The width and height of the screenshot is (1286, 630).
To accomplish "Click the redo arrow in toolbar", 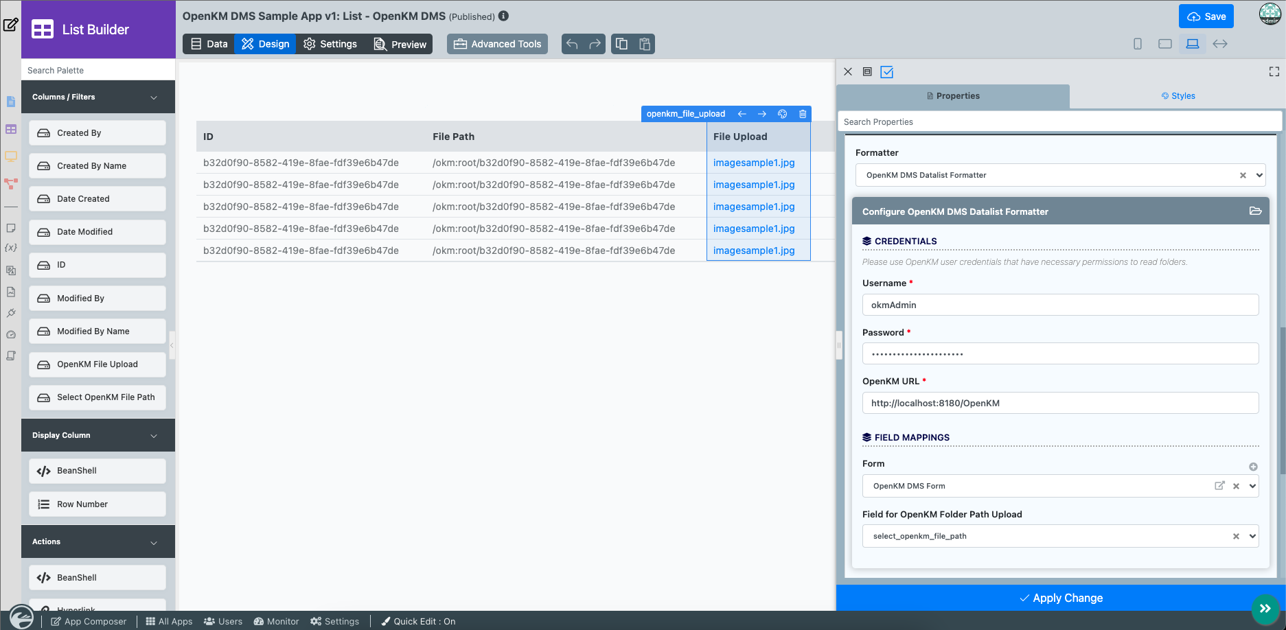I will point(595,44).
